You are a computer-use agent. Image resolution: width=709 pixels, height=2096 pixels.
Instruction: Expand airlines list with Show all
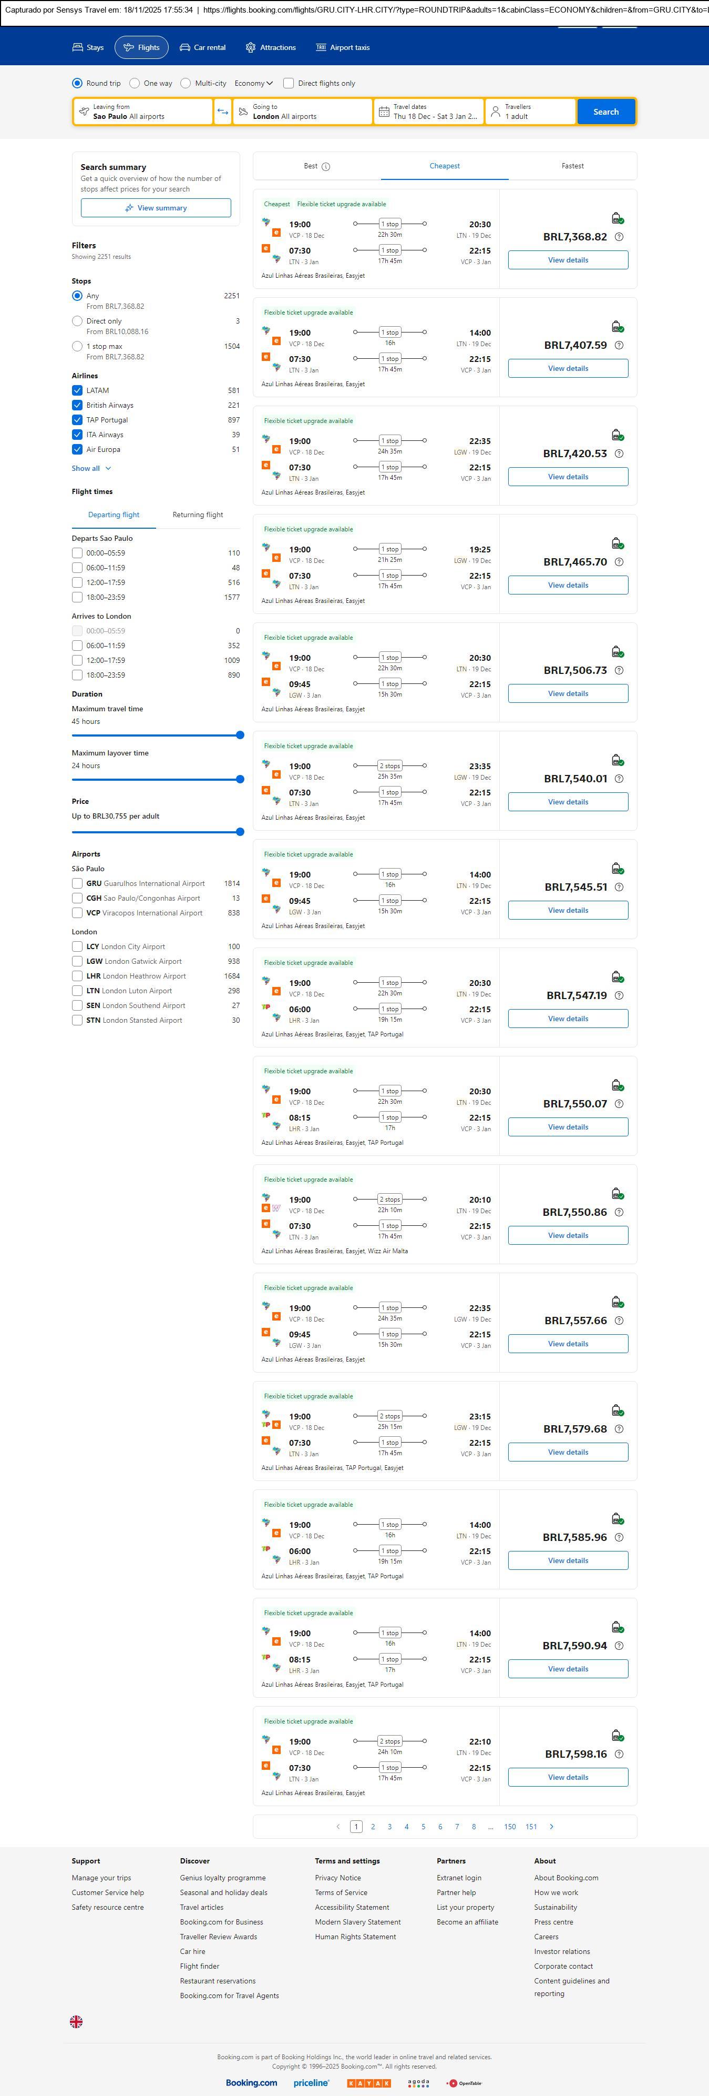(91, 469)
